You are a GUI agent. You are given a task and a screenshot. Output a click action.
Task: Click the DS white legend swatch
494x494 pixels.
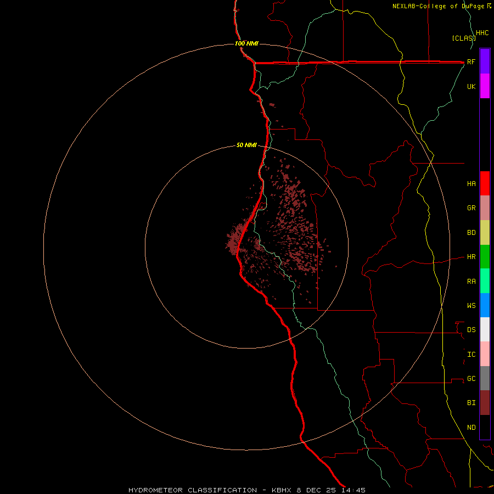pyautogui.click(x=485, y=329)
